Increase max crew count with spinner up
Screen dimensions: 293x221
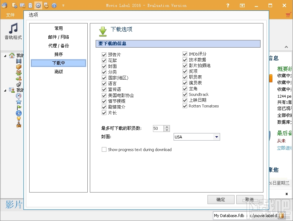point(167,127)
